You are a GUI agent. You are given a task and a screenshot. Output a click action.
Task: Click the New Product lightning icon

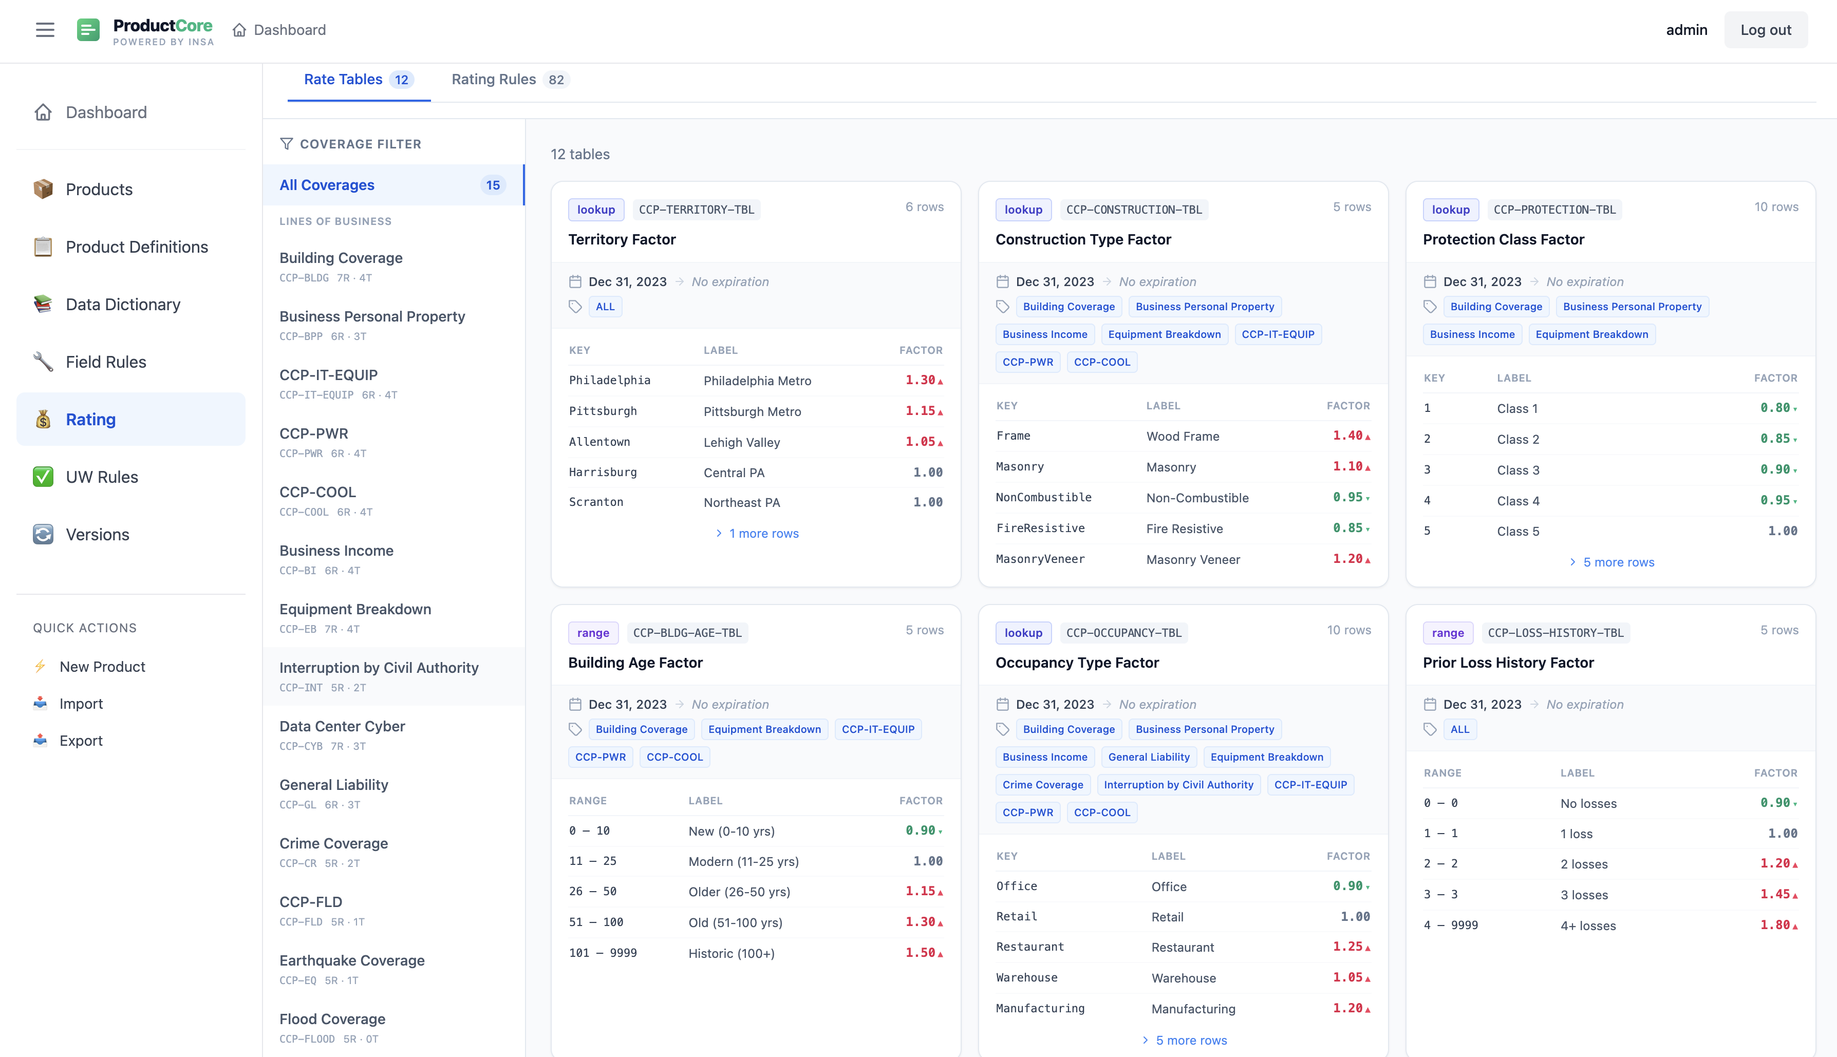click(40, 667)
